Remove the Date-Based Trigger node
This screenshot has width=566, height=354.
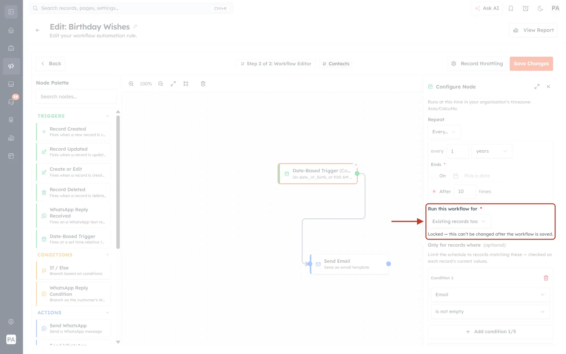[x=356, y=165]
